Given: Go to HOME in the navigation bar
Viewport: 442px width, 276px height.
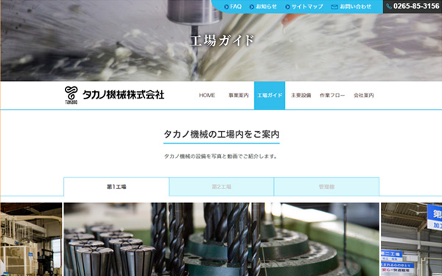Looking at the screenshot, I should coord(207,95).
